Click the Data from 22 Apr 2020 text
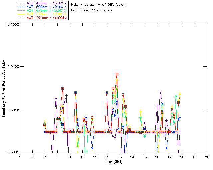Image resolution: width=213 pixels, height=170 pixels. point(92,10)
